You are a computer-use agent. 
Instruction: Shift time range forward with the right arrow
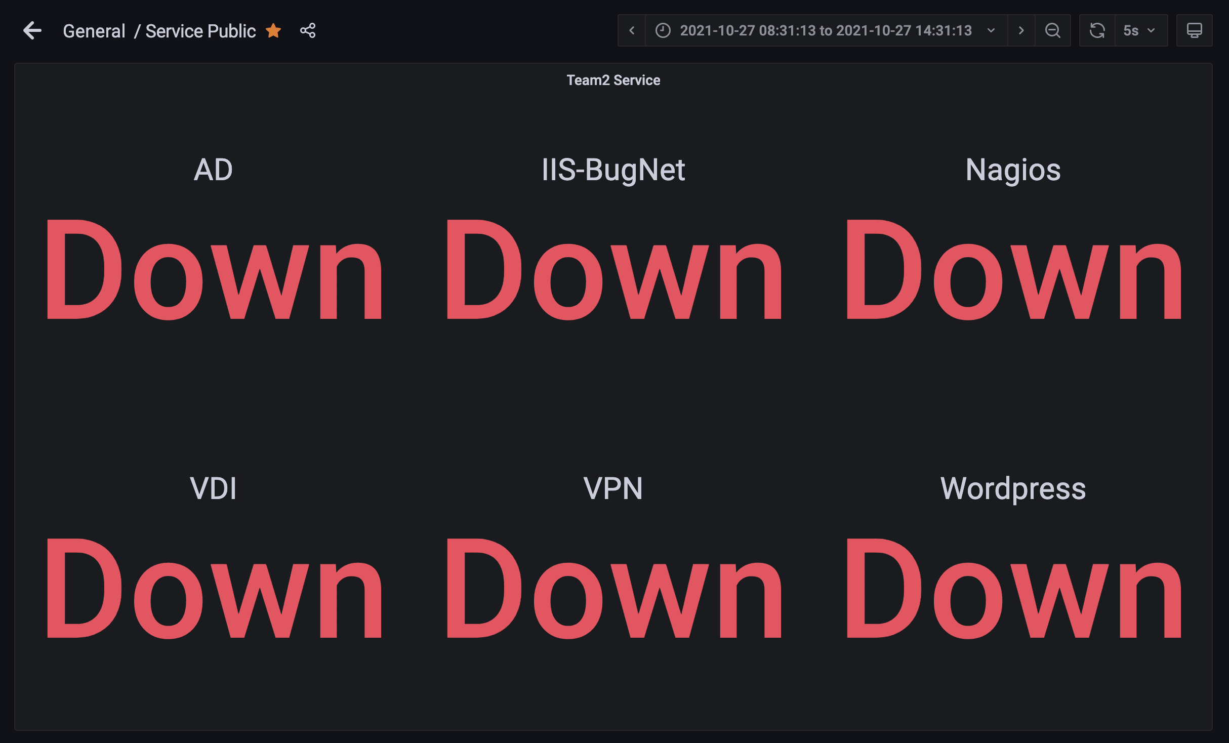tap(1021, 30)
